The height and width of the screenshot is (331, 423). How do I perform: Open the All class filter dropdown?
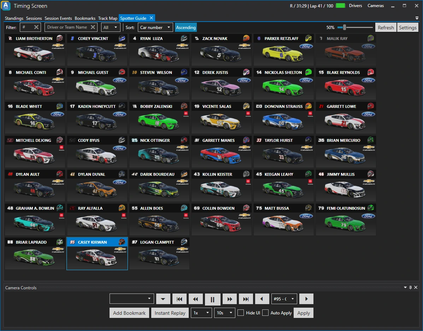coord(111,27)
